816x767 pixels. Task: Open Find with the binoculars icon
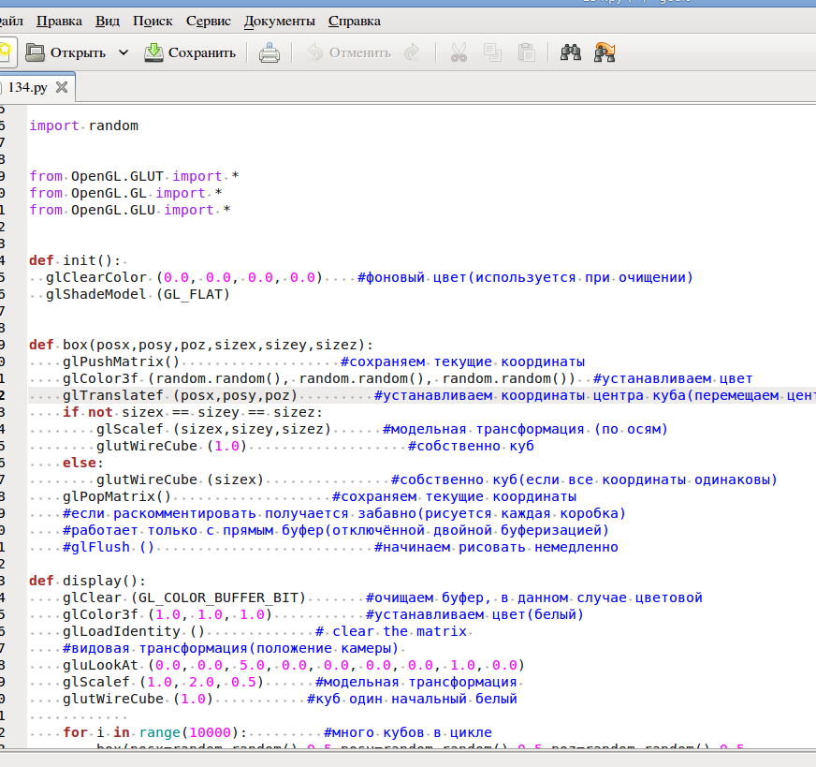pos(571,52)
